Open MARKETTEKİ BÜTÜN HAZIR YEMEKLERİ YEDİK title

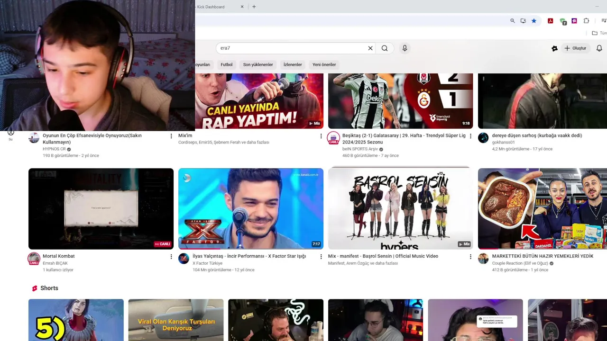[x=543, y=256]
